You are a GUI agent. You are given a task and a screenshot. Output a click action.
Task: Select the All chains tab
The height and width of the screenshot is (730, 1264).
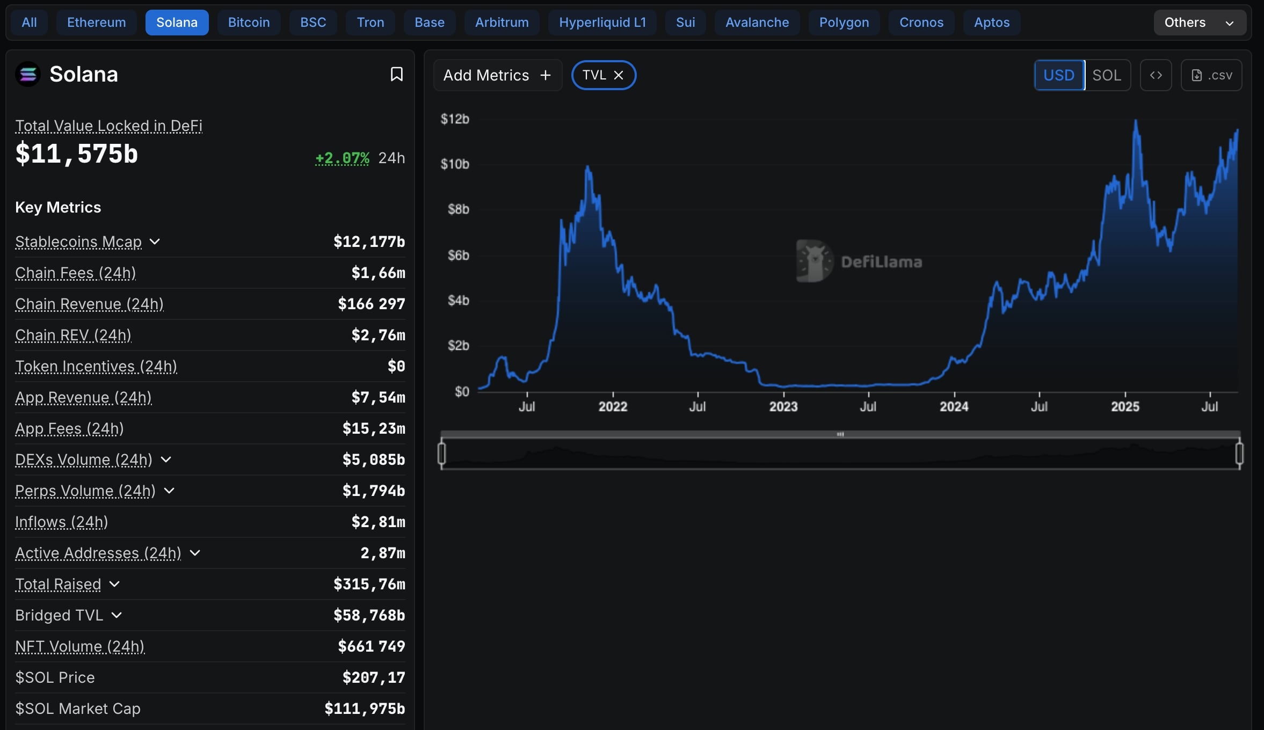tap(30, 23)
